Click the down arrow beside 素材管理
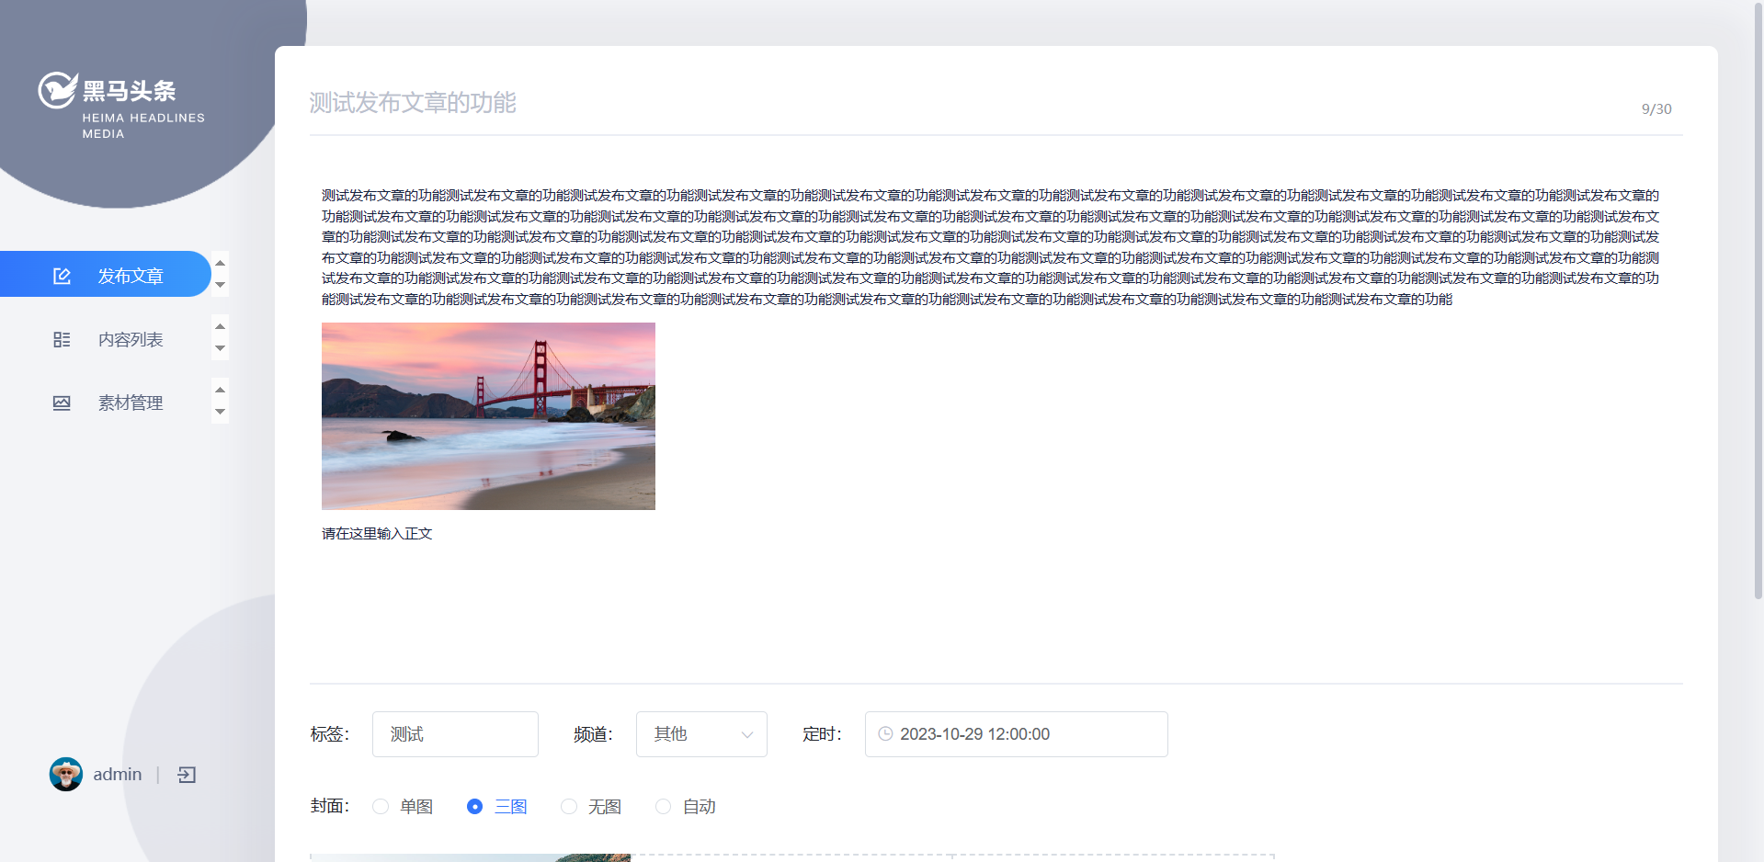Viewport: 1764px width, 862px height. [x=220, y=412]
